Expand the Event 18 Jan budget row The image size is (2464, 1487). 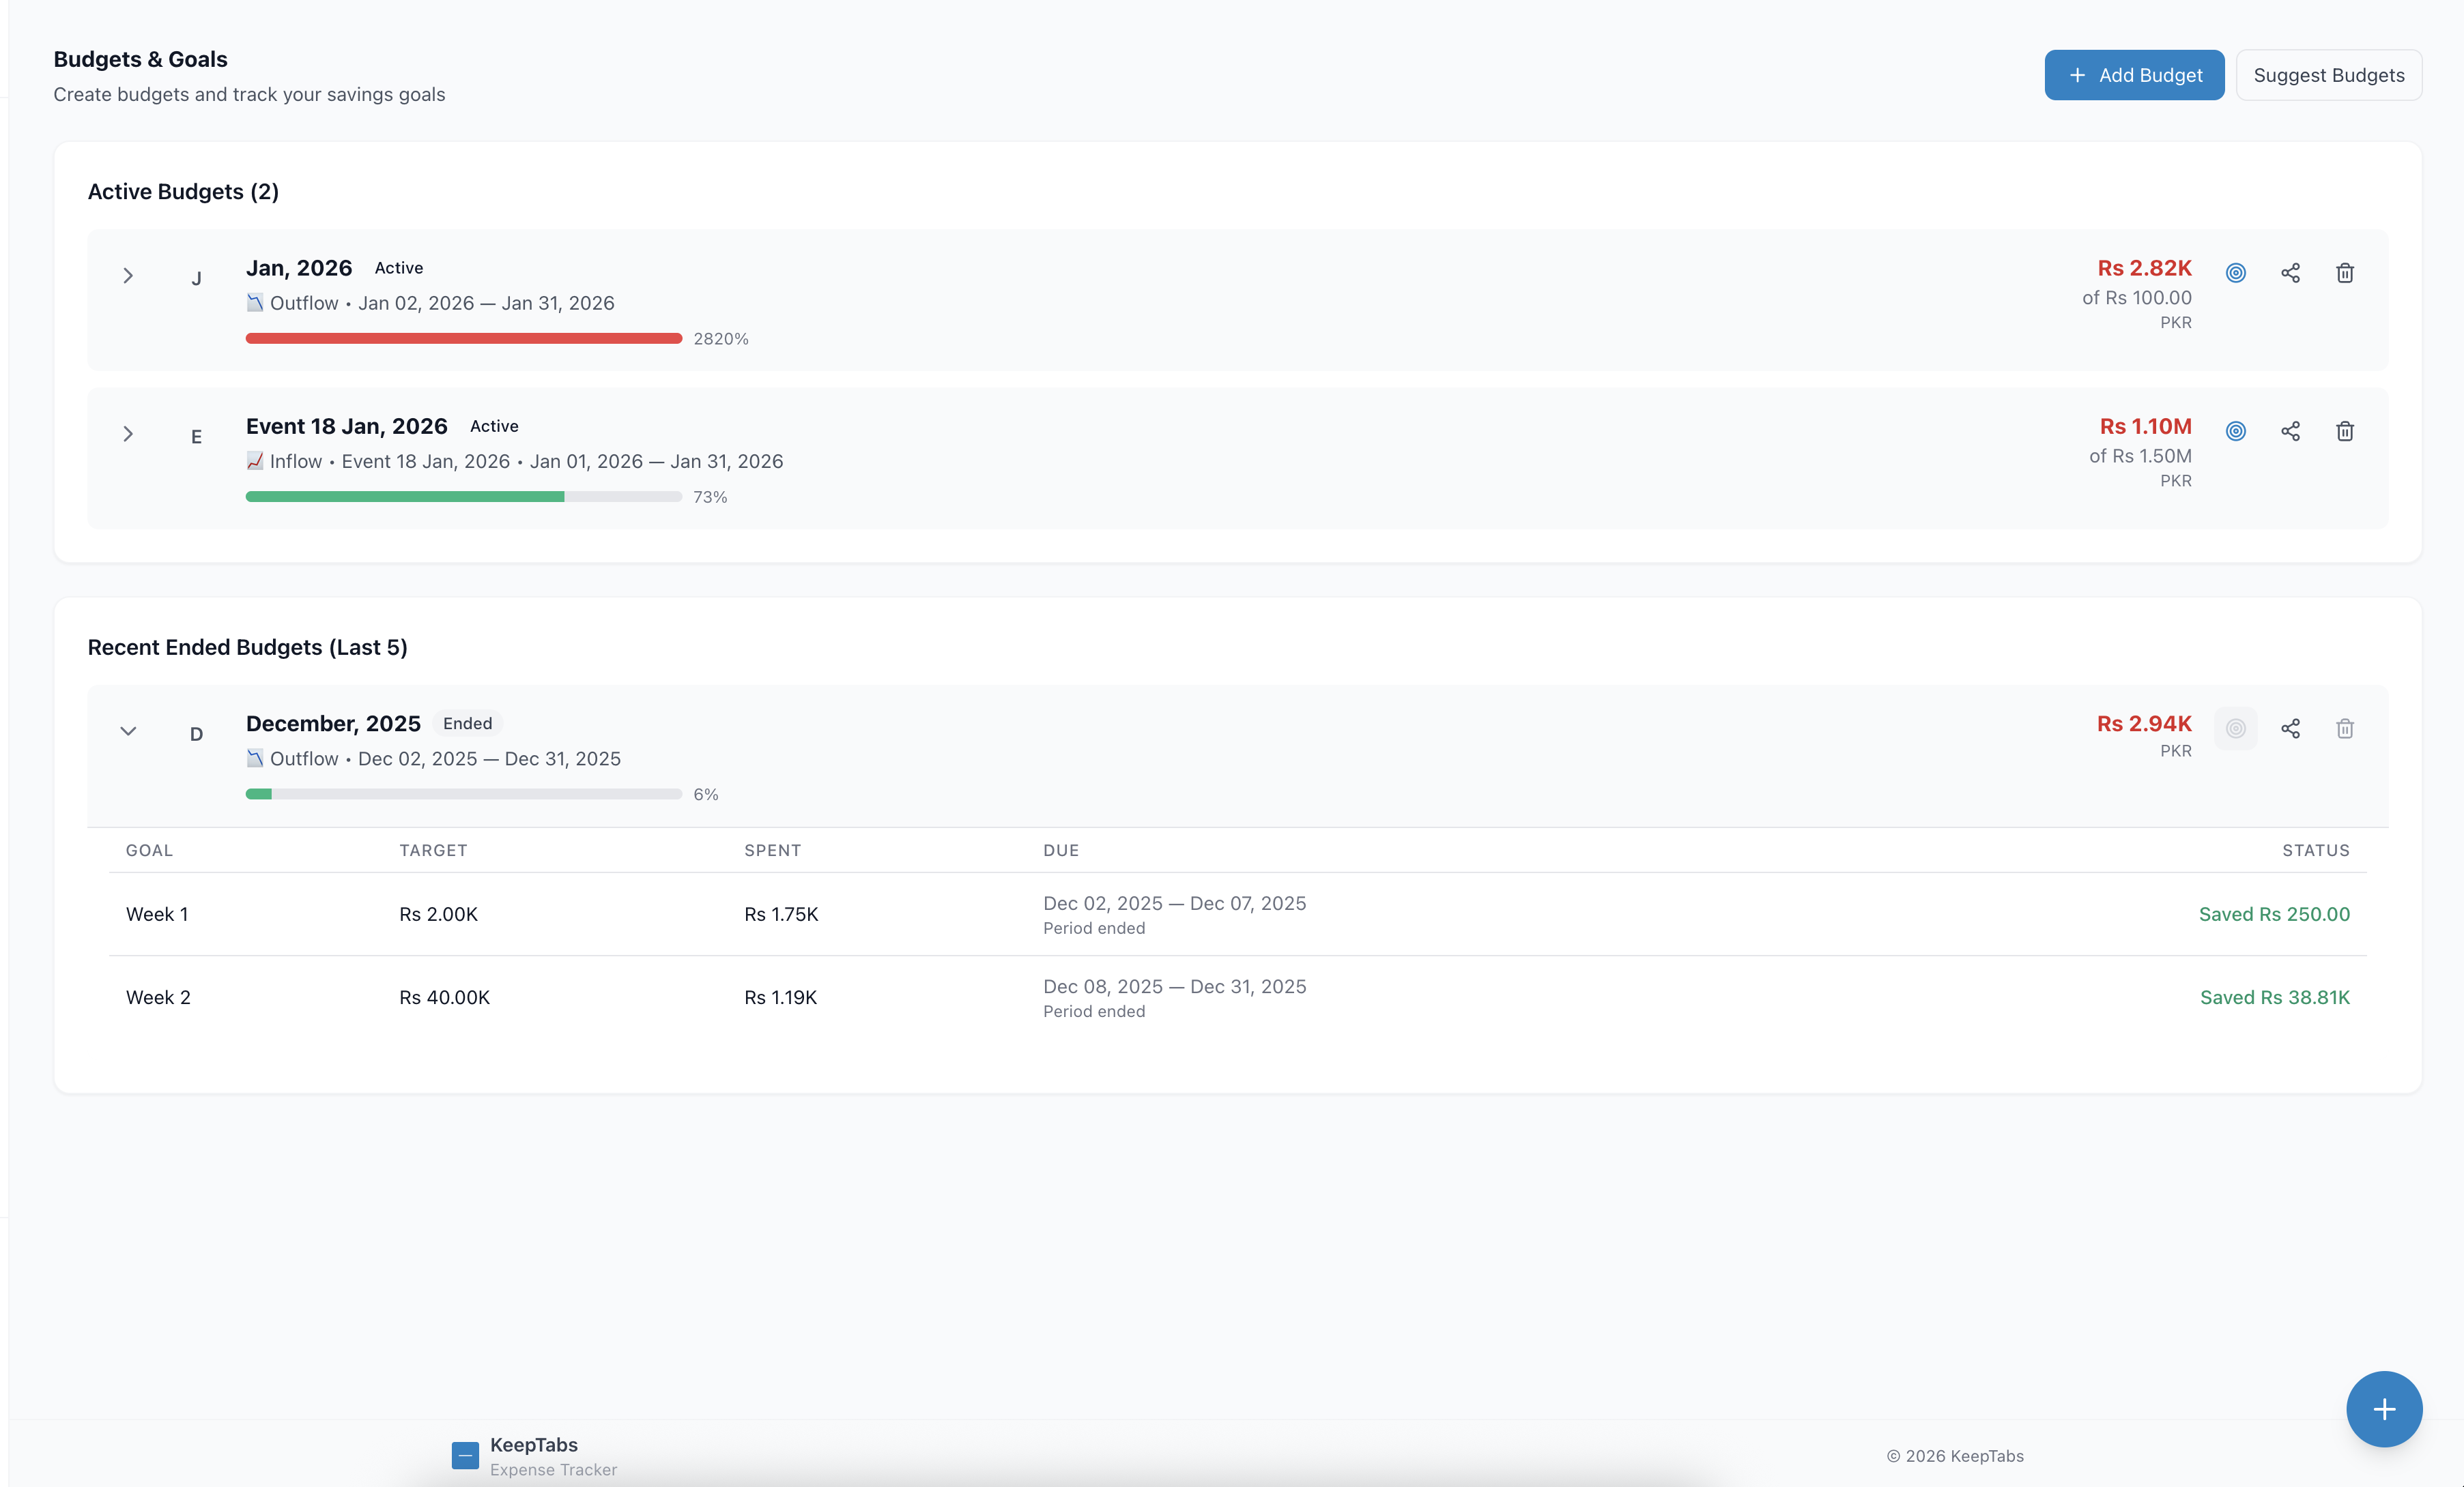(x=128, y=434)
